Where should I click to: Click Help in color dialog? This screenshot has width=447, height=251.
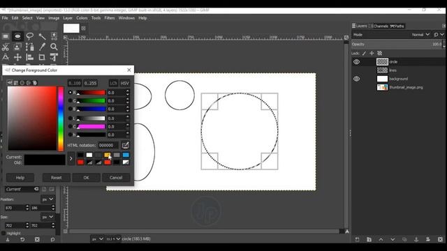click(x=20, y=178)
